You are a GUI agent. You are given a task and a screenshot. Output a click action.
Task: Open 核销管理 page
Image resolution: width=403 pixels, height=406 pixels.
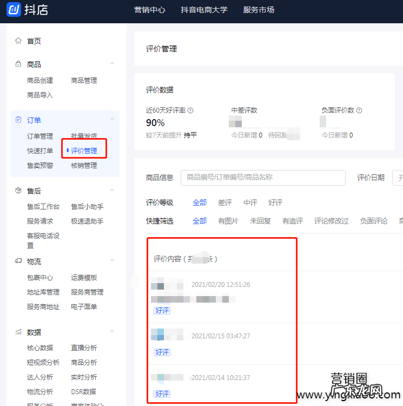click(x=84, y=165)
